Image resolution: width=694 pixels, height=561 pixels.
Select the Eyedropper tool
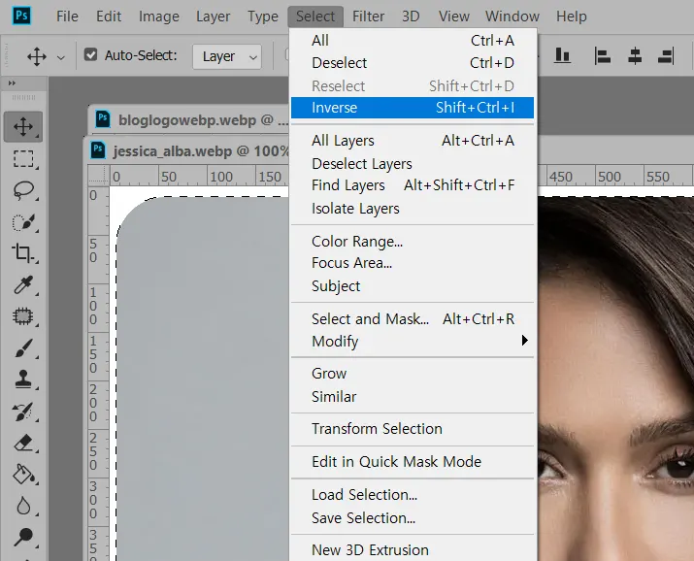(x=23, y=285)
